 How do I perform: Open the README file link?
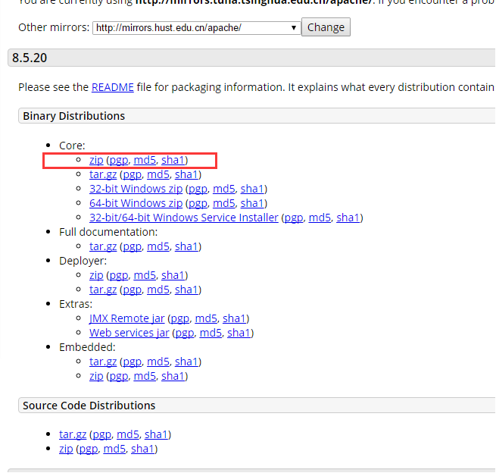(x=113, y=87)
